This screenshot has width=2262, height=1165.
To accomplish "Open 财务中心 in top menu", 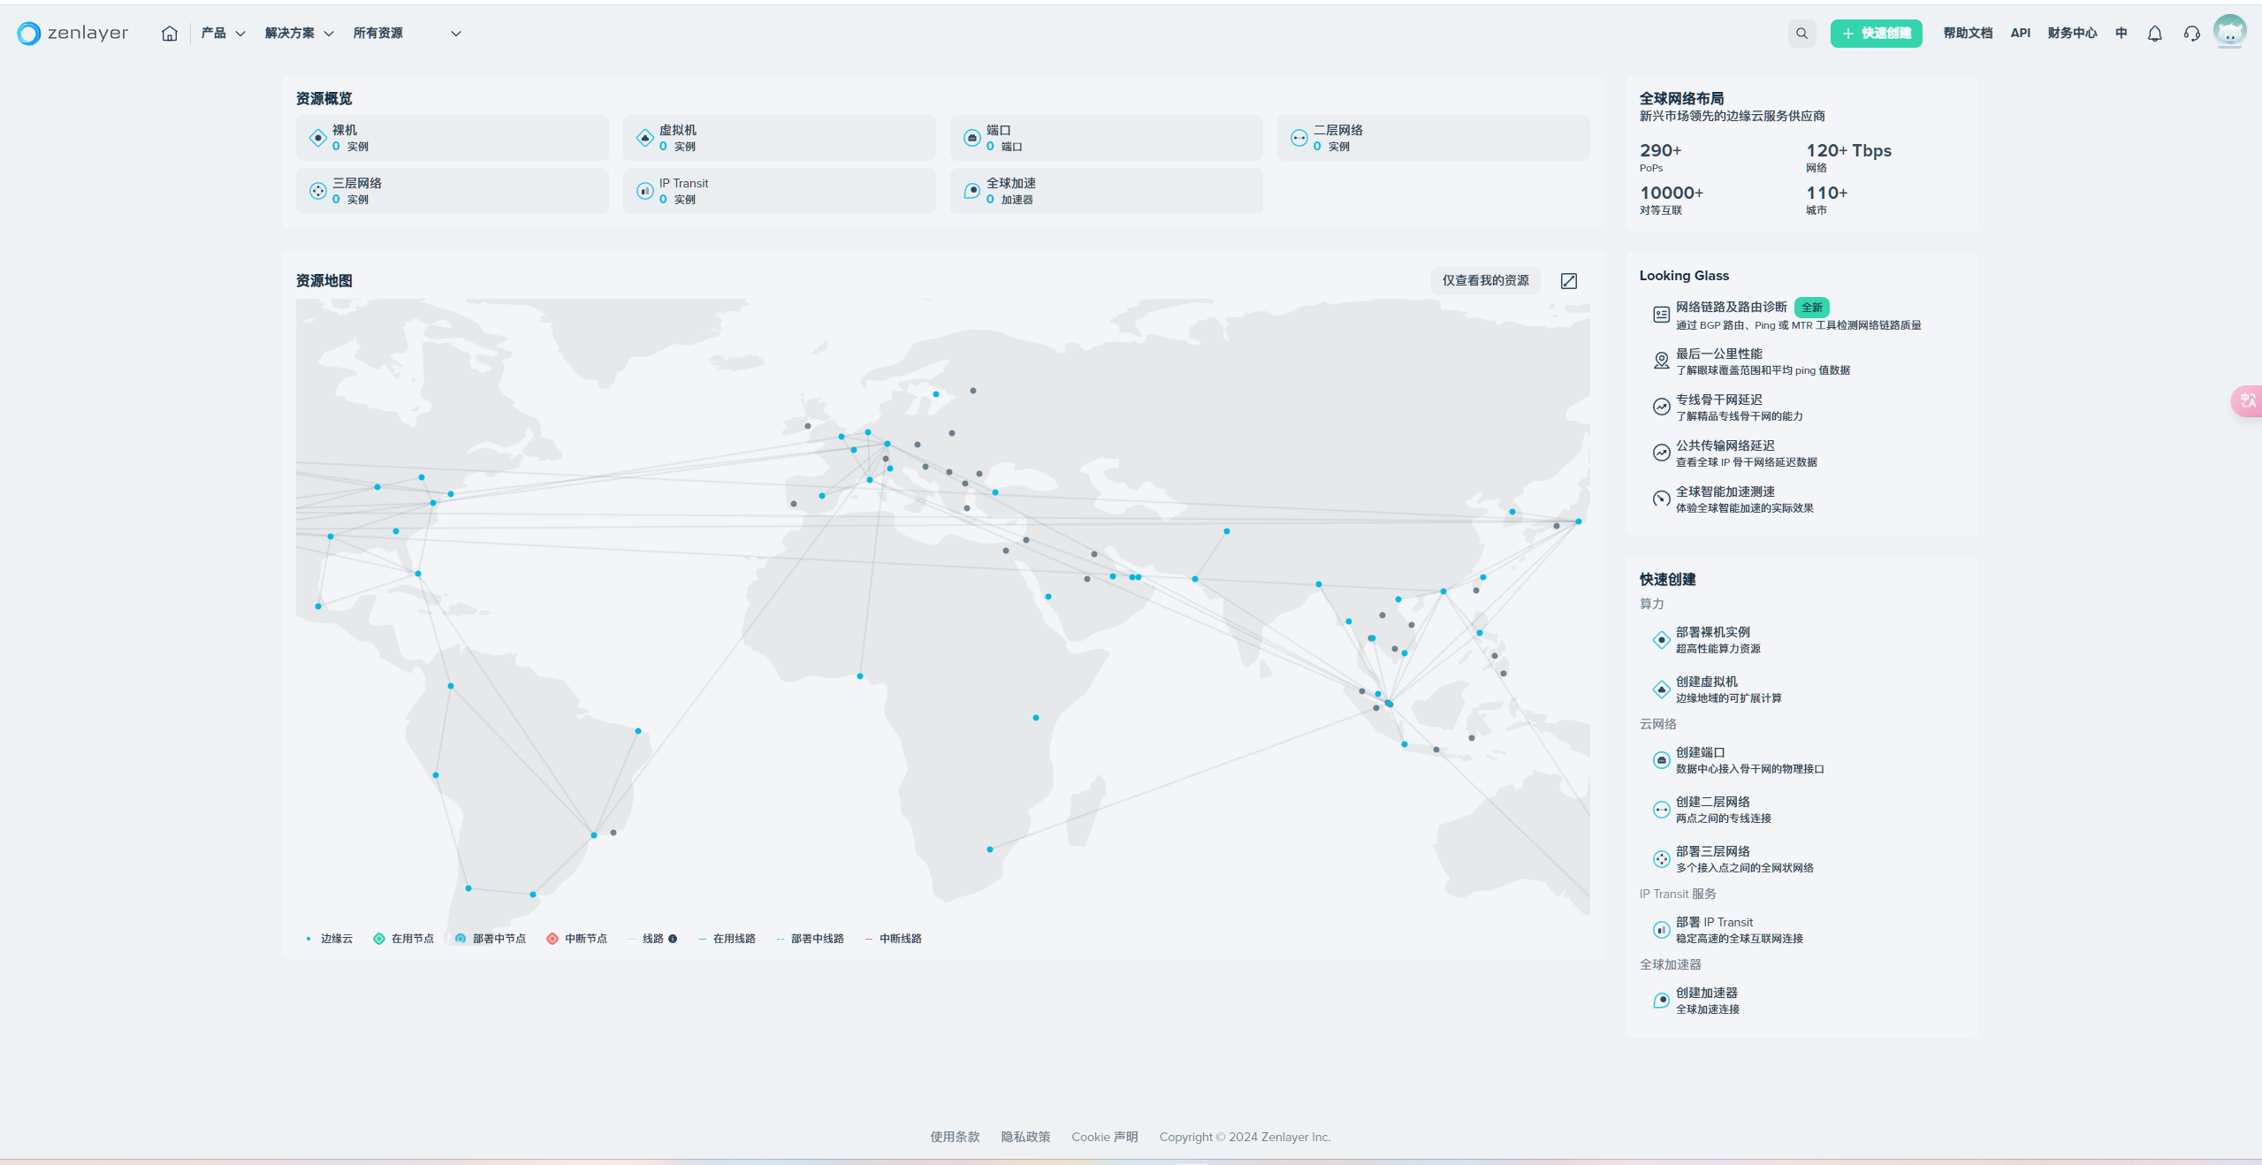I will point(2072,34).
